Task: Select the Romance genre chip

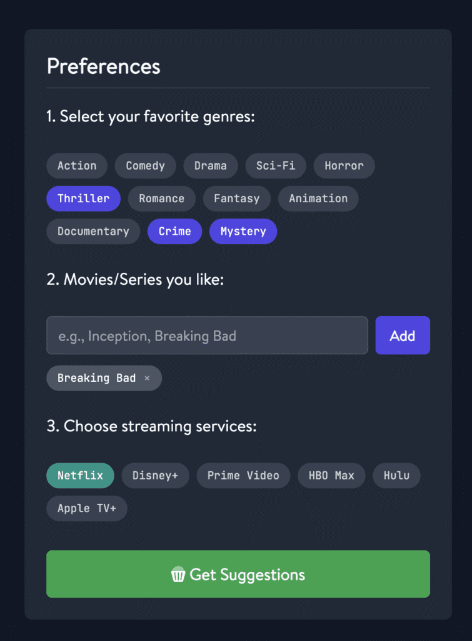Action: pyautogui.click(x=161, y=198)
